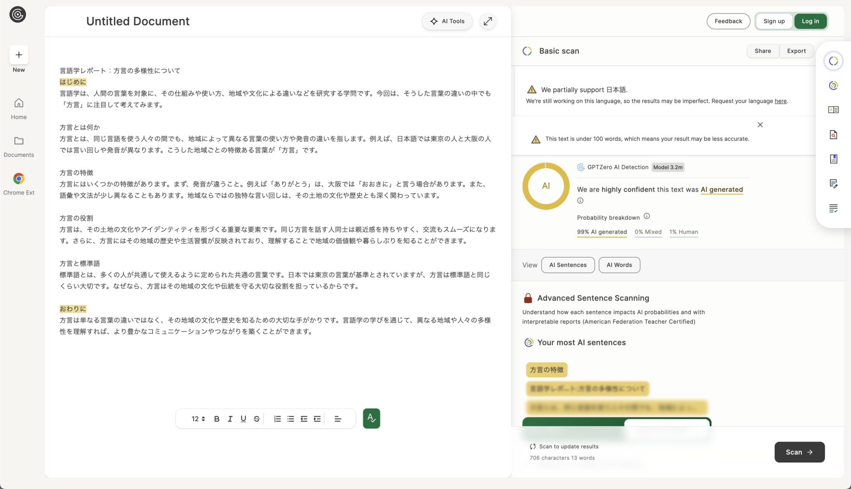The height and width of the screenshot is (489, 851).
Task: Click the Scan button to update results
Action: (799, 452)
